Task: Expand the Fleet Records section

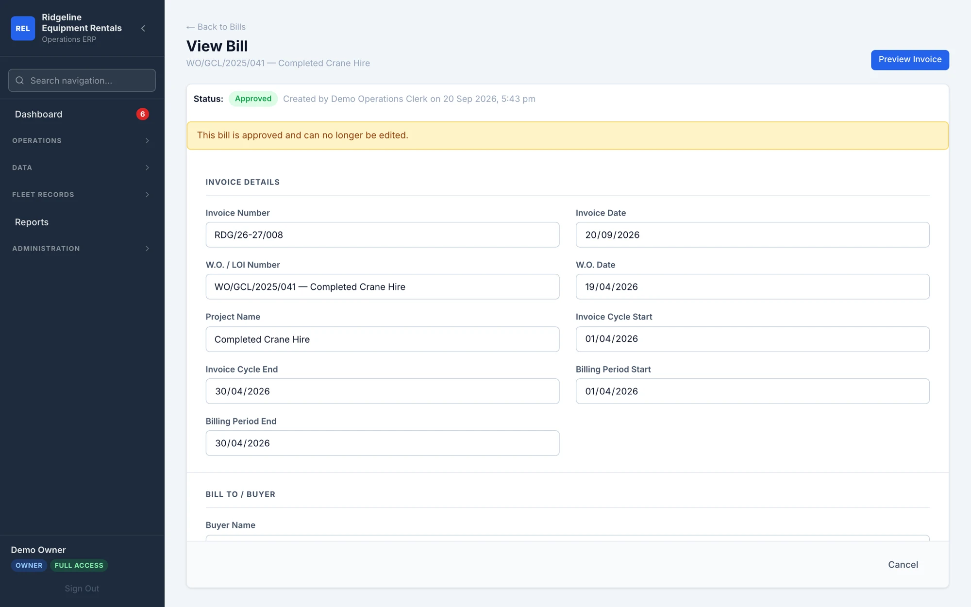Action: (x=82, y=195)
